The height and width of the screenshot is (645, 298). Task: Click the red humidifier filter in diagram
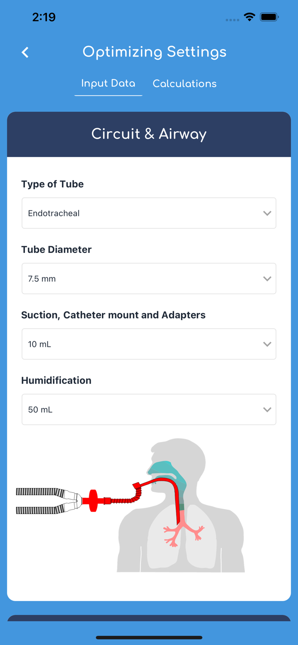[93, 501]
